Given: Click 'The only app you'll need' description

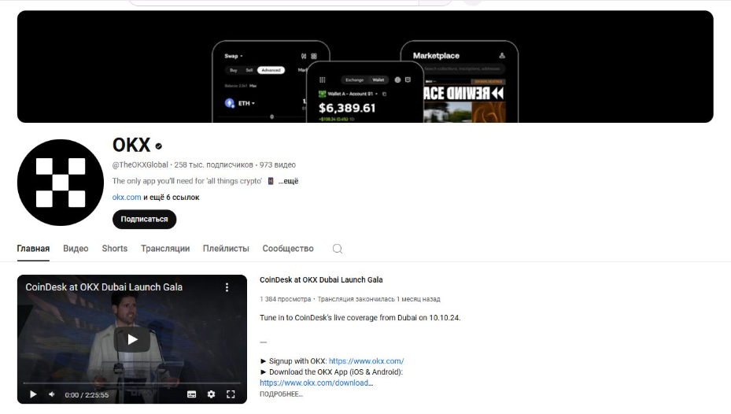Looking at the screenshot, I should point(187,181).
